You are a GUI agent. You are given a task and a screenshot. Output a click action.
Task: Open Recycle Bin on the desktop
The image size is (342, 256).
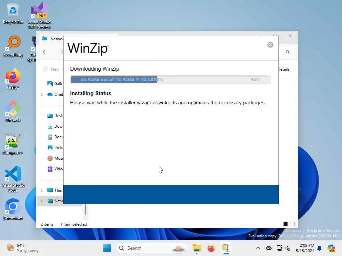coord(13,13)
